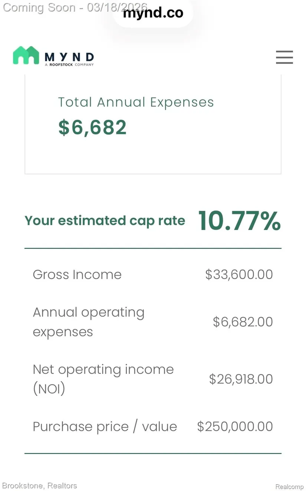
Task: Click the Total Annual Expenses label
Action: [136, 102]
